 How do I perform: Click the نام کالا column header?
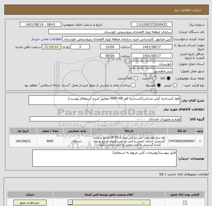pyautogui.click(x=129, y=131)
